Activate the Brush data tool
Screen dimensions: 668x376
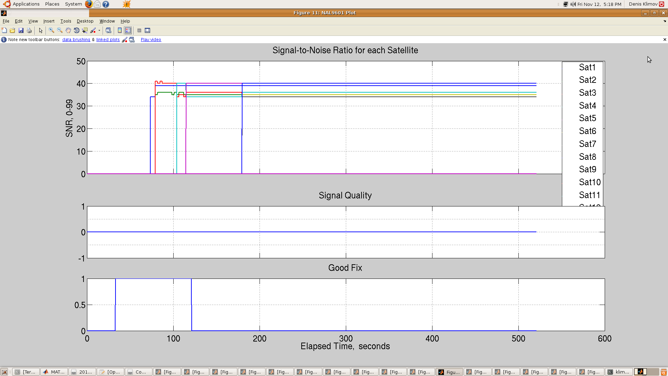[93, 31]
